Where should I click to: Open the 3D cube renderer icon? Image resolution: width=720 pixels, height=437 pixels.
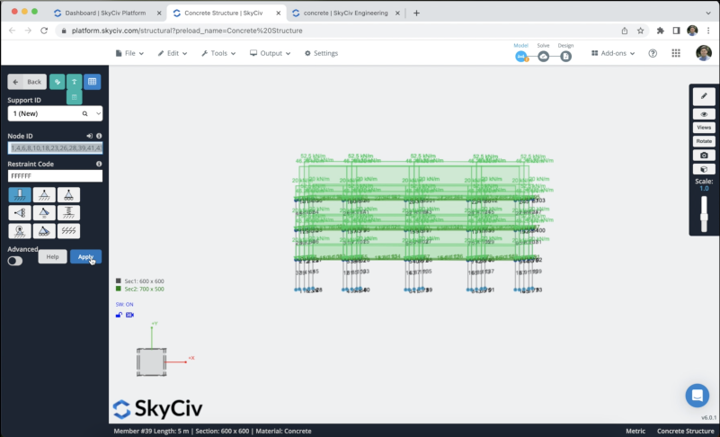(x=704, y=169)
